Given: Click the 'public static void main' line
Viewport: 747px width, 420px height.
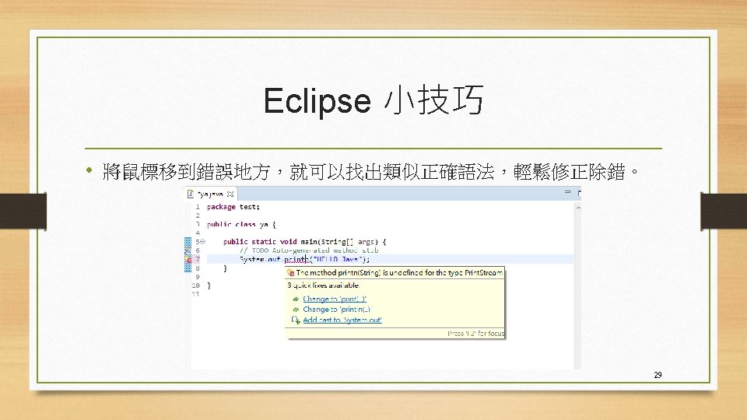Looking at the screenshot, I should pos(304,241).
